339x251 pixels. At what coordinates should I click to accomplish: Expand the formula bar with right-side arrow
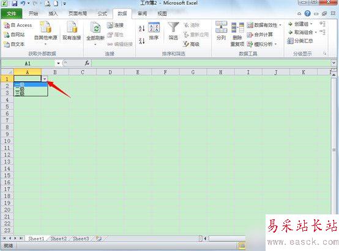click(333, 63)
